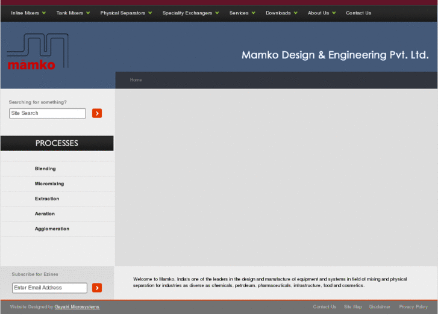Go to Contact Us in top navigation
438x328 pixels.
[358, 13]
